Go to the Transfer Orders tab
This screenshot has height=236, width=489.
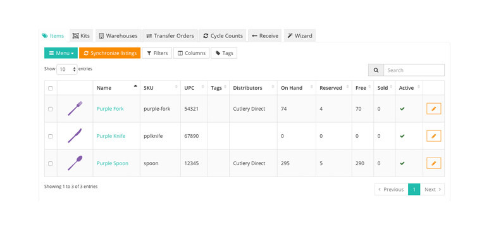pyautogui.click(x=170, y=36)
